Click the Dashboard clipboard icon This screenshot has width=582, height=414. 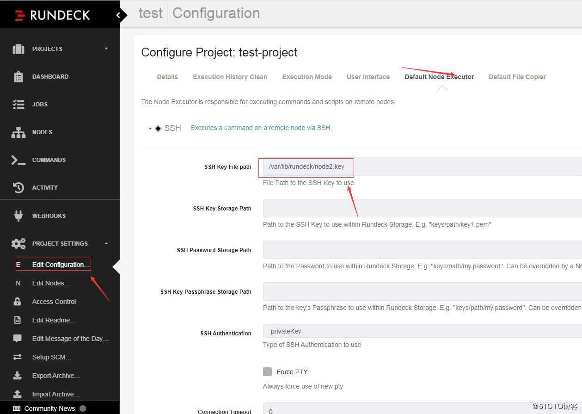click(18, 76)
